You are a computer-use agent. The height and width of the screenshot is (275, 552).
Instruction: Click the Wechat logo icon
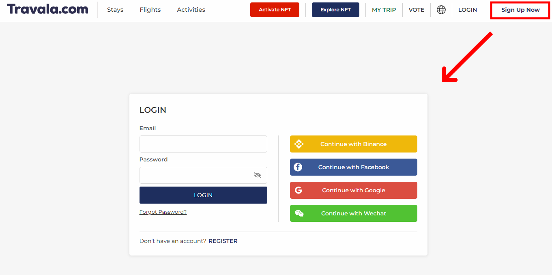point(299,213)
